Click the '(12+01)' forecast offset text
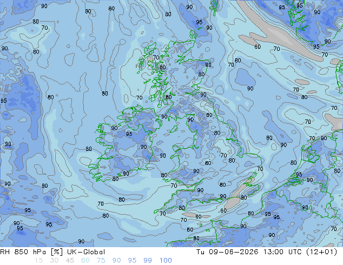 coord(321,252)
